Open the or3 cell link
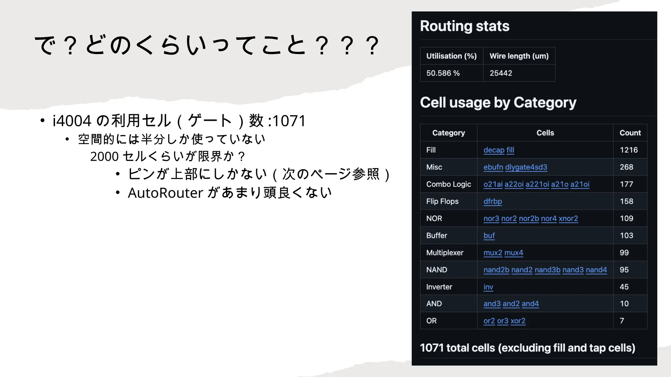This screenshot has height=377, width=671. pyautogui.click(x=503, y=321)
